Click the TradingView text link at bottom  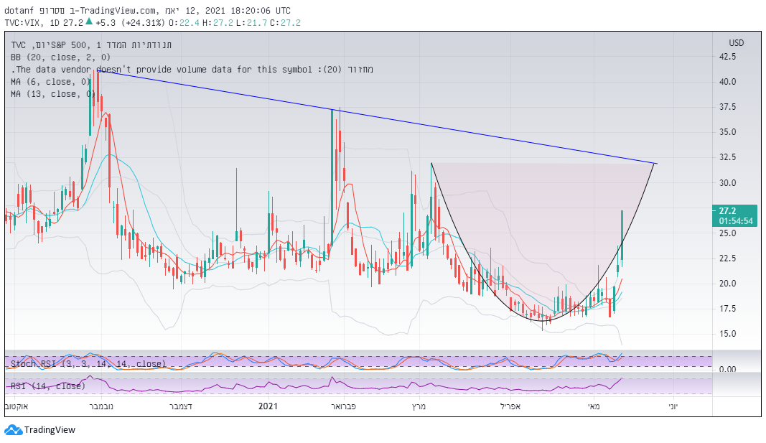click(x=50, y=430)
